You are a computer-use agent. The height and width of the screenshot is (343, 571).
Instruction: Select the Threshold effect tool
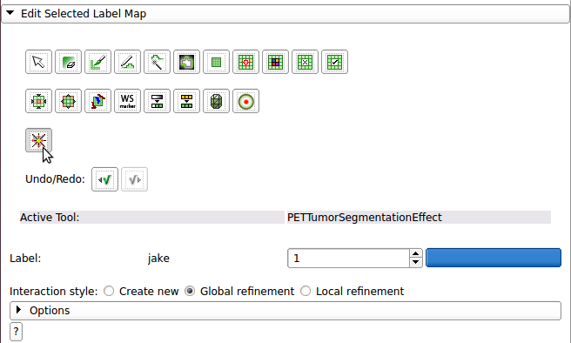157,101
